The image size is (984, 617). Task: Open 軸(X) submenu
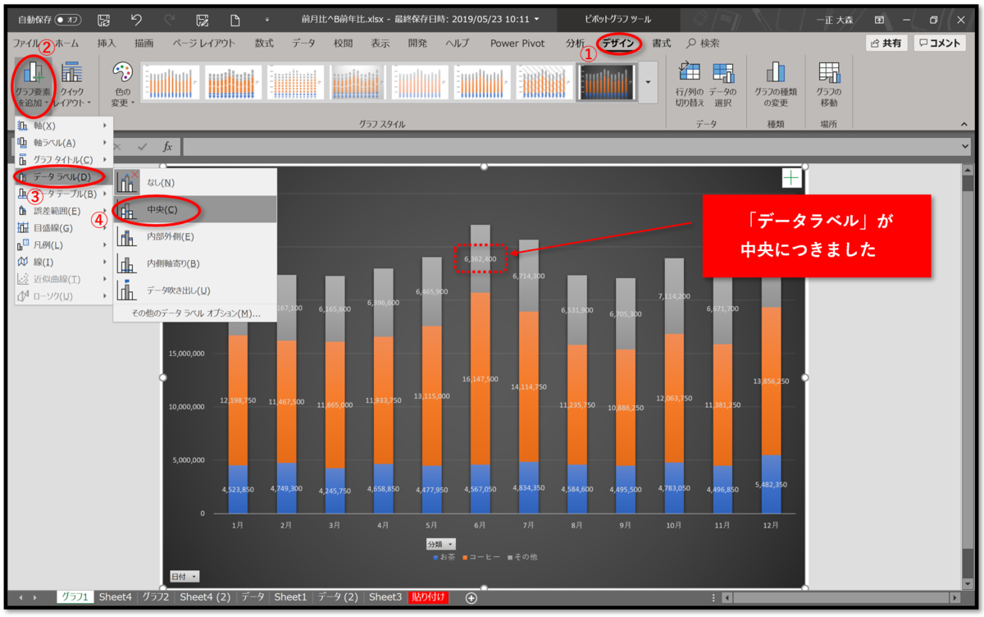63,126
